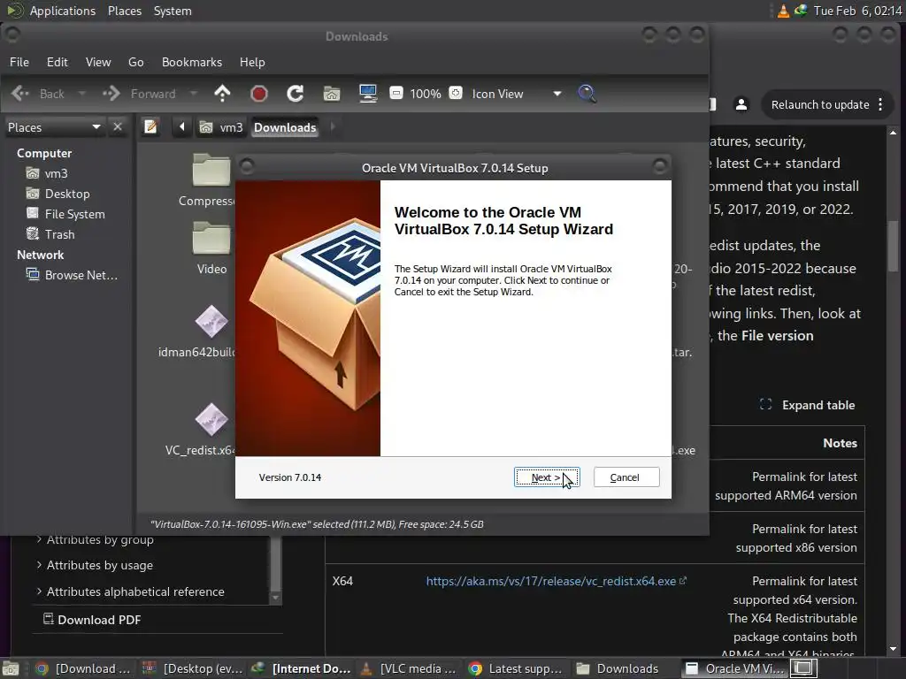Screen dimensions: 906x679
Task: Open the Edit menu
Action: (x=58, y=62)
